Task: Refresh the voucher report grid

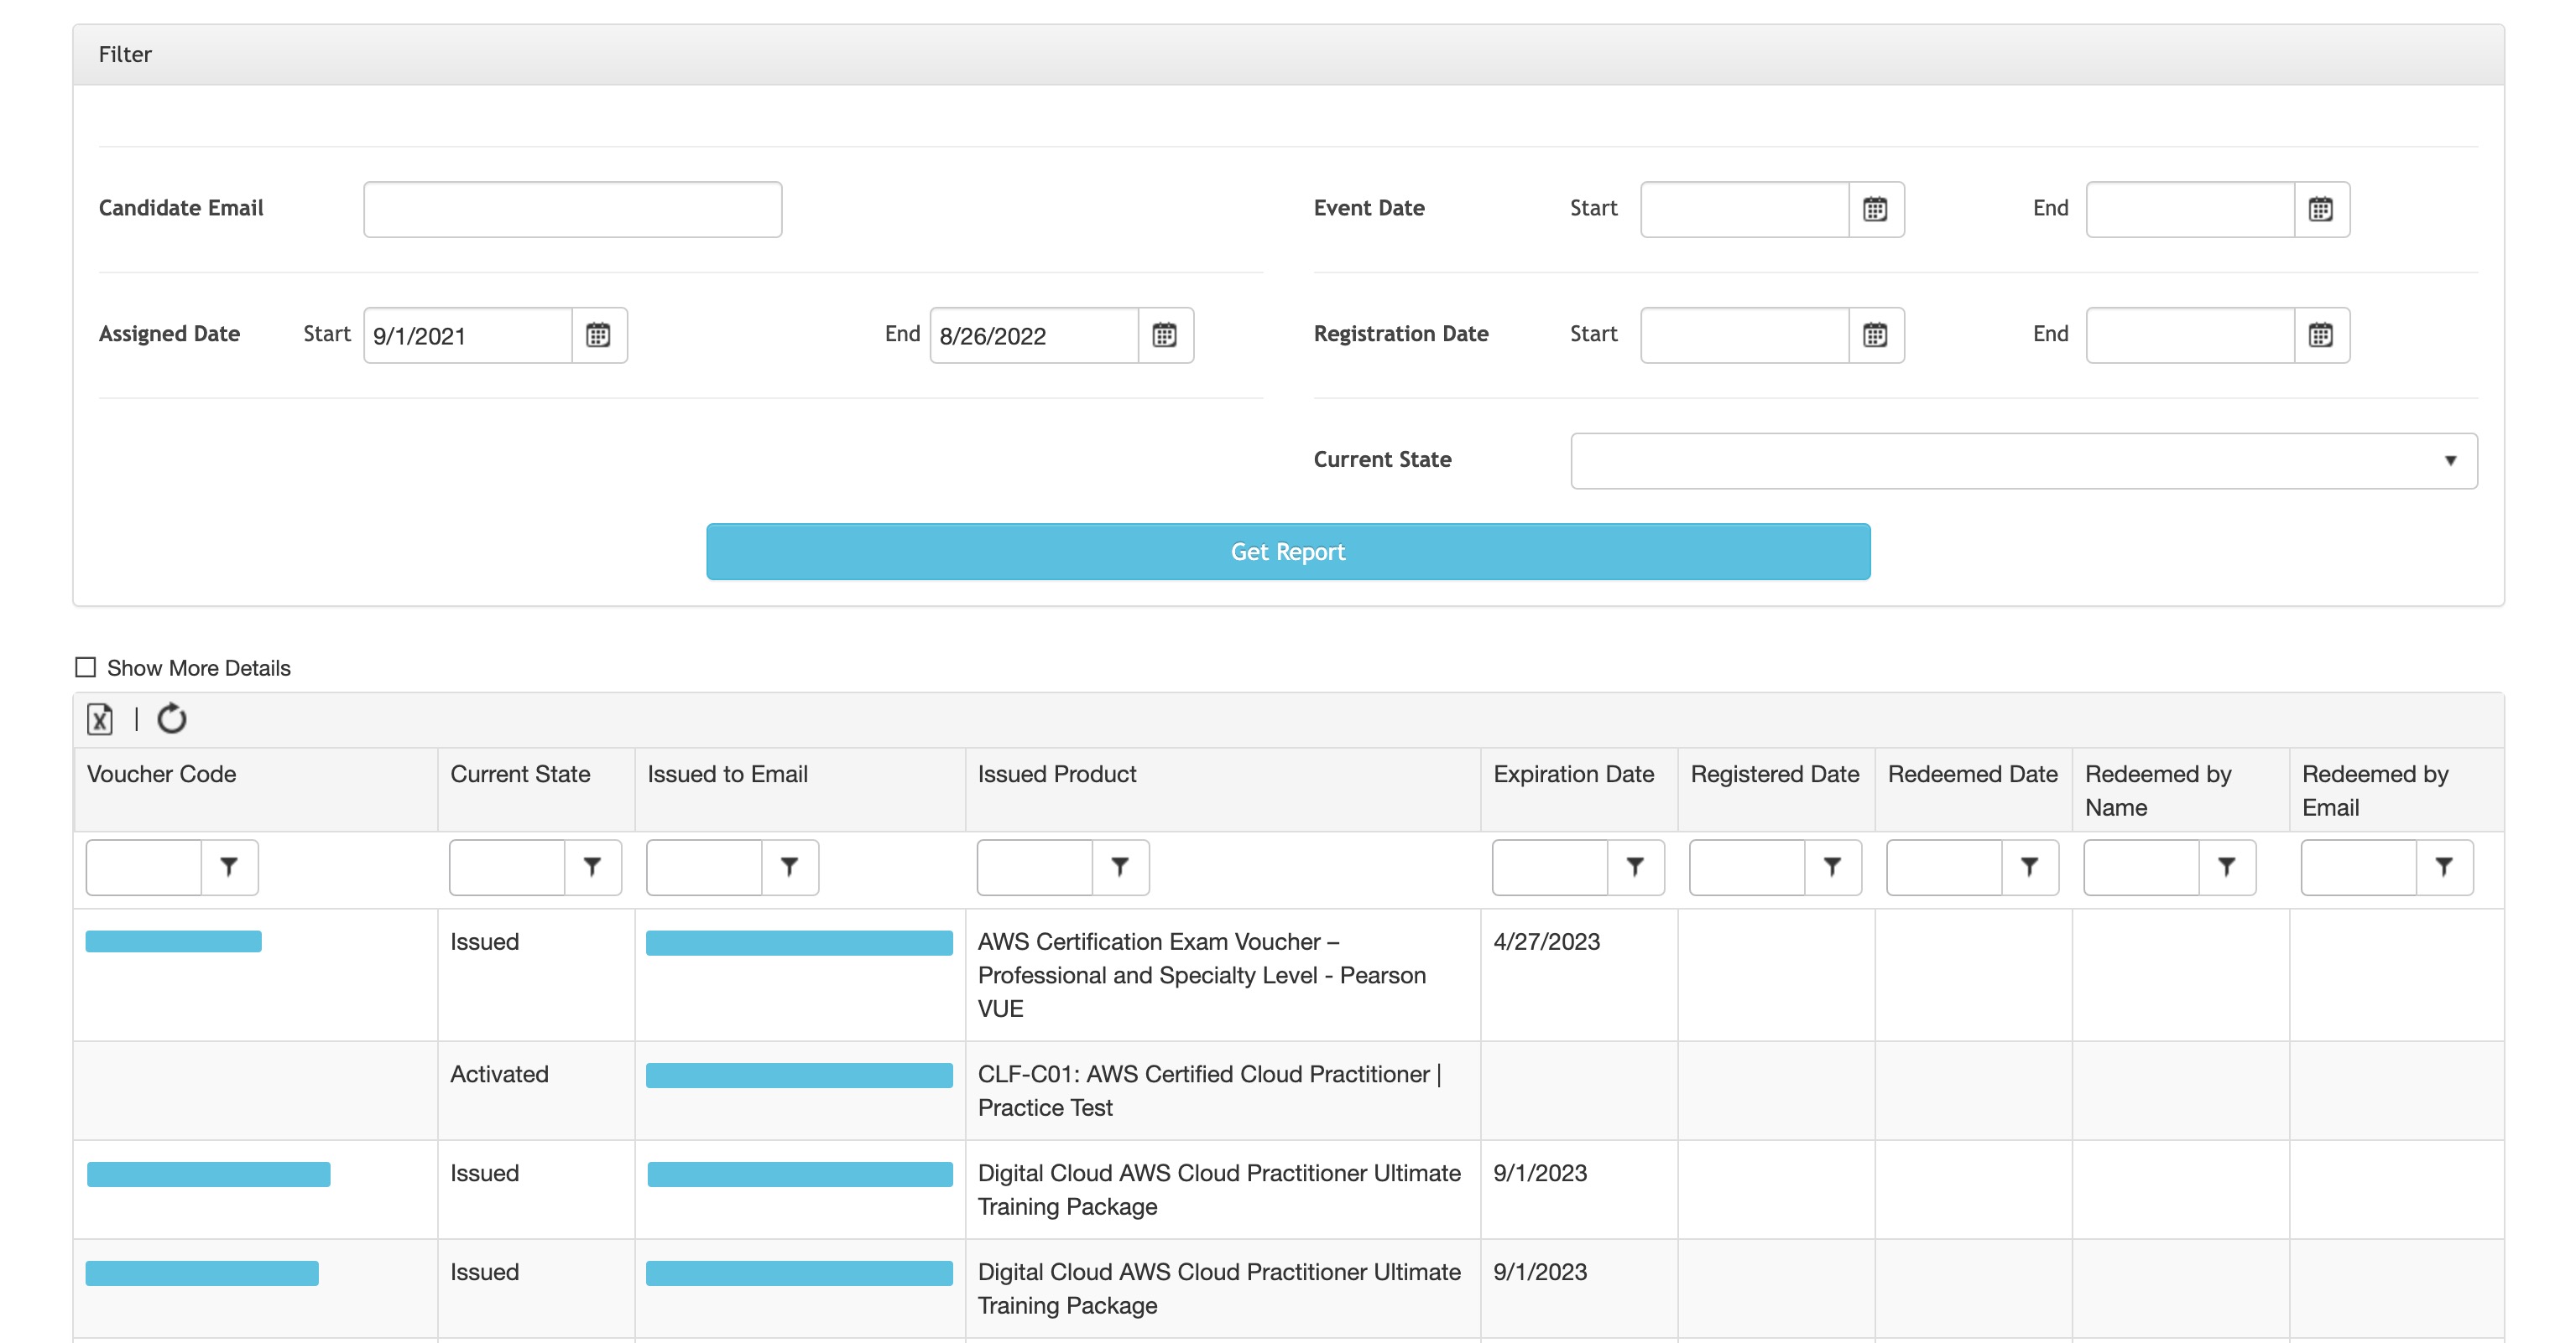Action: 171,718
